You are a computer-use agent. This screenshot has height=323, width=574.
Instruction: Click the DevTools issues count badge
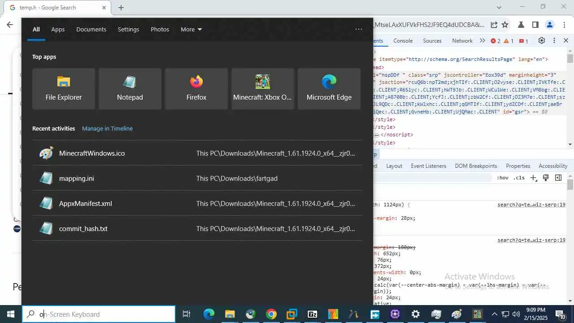point(523,41)
